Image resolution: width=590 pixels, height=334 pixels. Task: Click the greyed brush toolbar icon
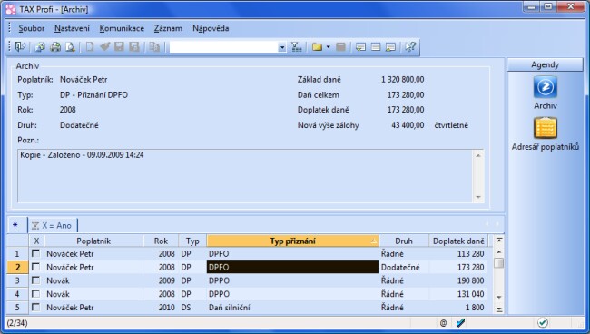[x=105, y=47]
